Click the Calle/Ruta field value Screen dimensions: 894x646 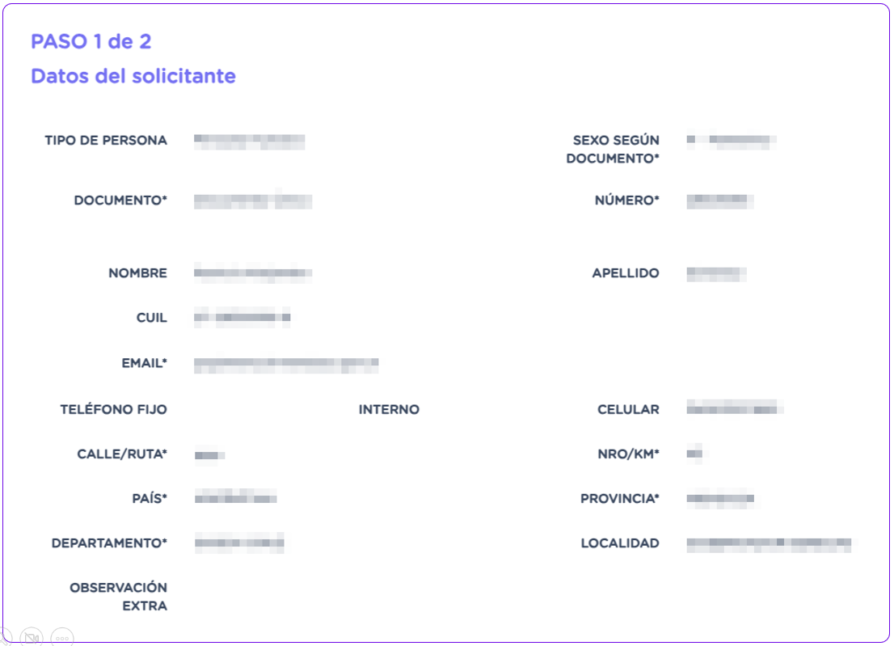tap(209, 455)
